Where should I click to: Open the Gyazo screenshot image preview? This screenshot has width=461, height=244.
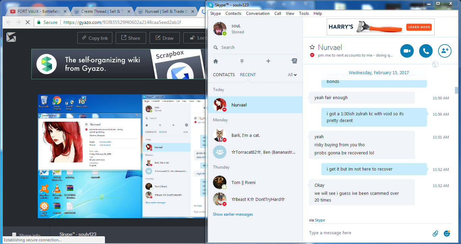click(x=121, y=156)
